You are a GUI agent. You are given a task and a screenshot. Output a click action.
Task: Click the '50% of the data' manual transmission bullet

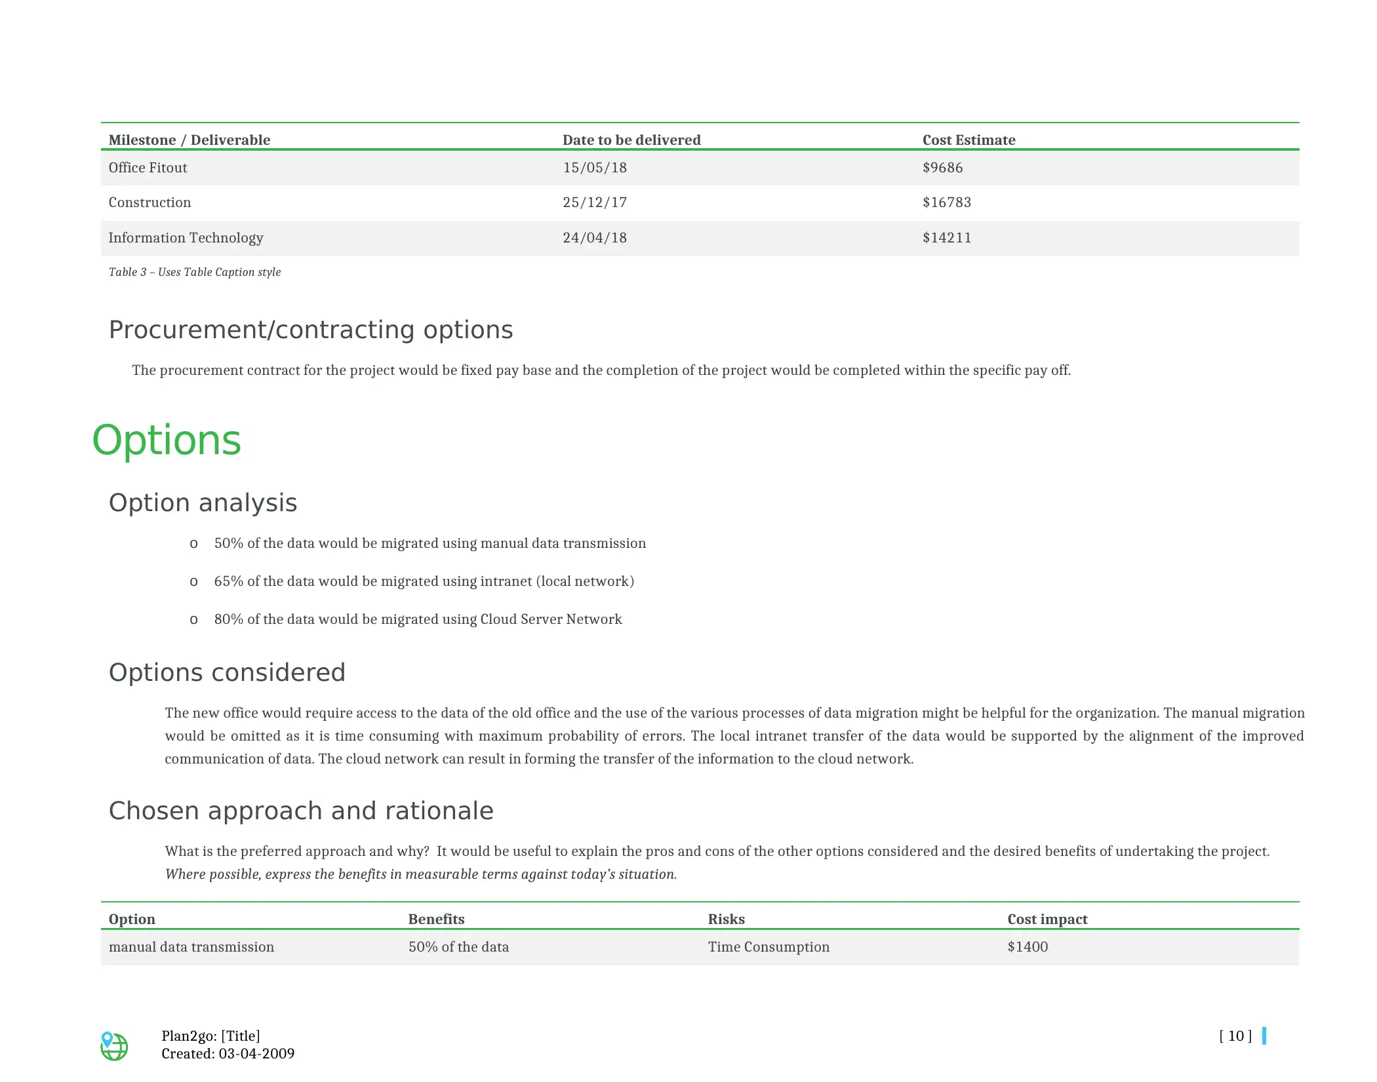430,543
